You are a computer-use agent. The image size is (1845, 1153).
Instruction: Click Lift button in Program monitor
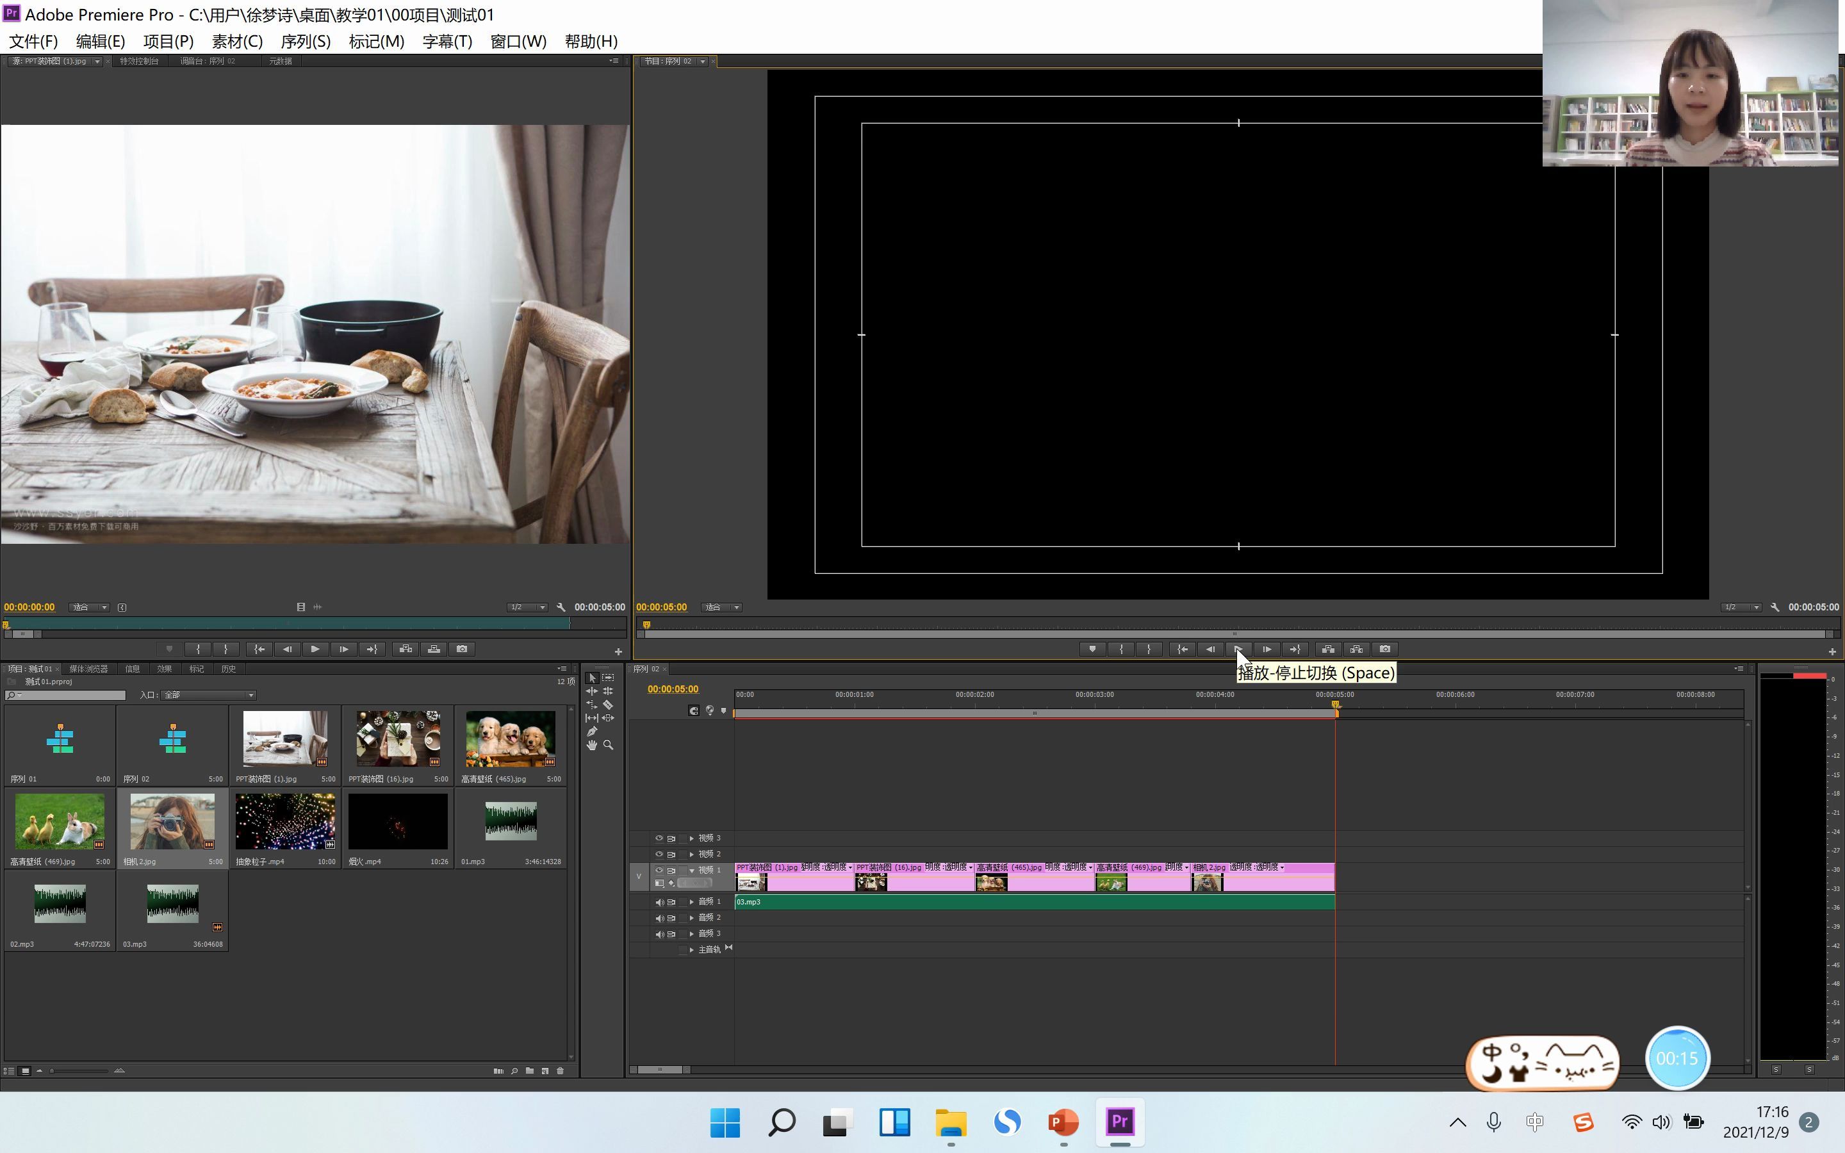[1328, 650]
